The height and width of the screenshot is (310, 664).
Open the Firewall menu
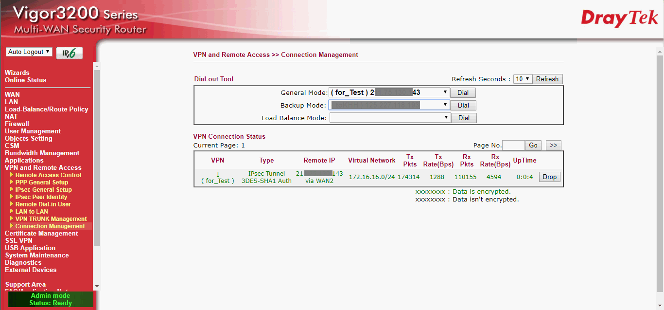click(17, 124)
